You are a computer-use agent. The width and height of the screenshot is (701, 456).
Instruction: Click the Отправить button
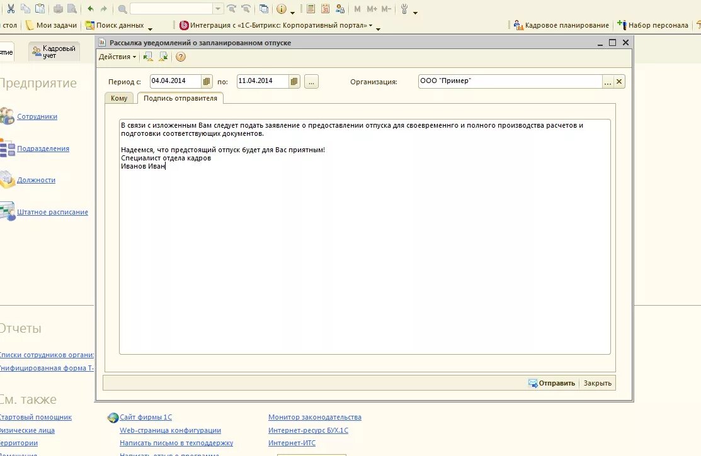coord(552,383)
